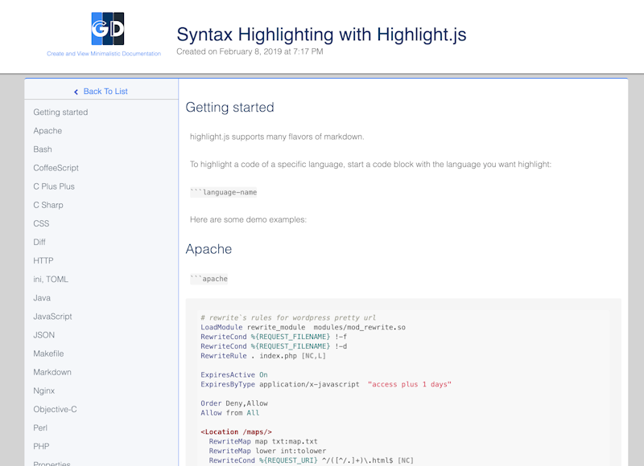Open HTTP section from sidebar
This screenshot has height=466, width=644.
point(43,260)
